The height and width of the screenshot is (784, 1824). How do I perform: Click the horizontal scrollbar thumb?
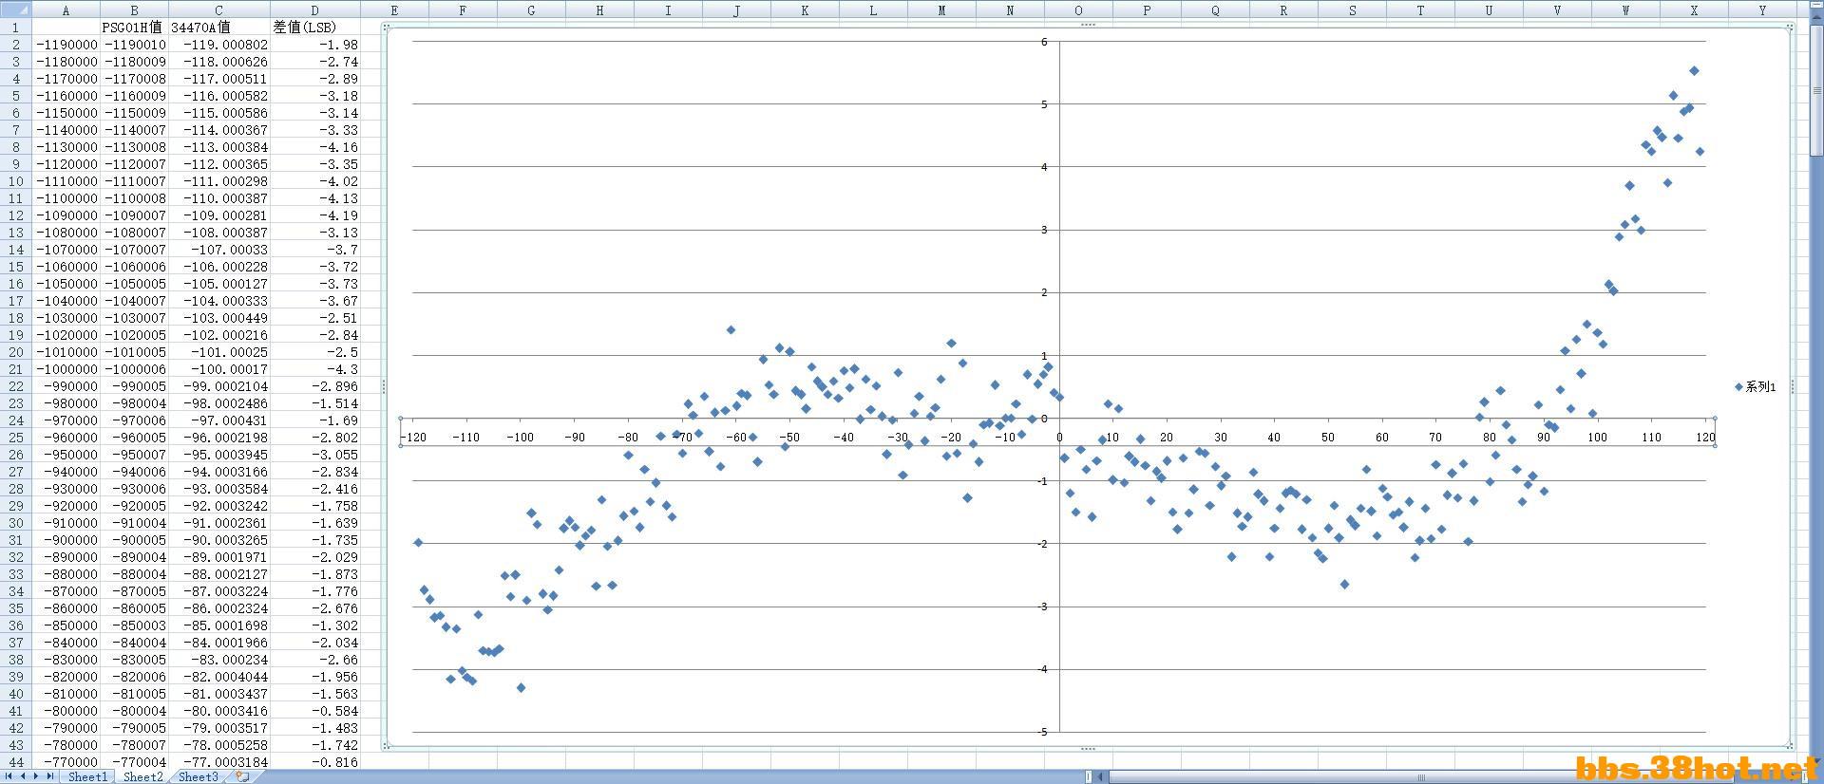coord(1423,777)
